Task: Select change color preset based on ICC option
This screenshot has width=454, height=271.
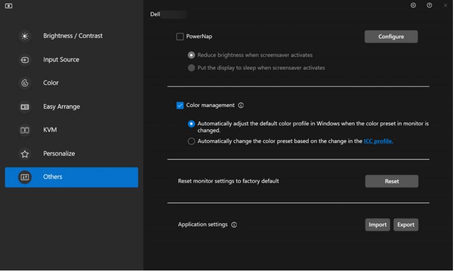Action: point(191,141)
